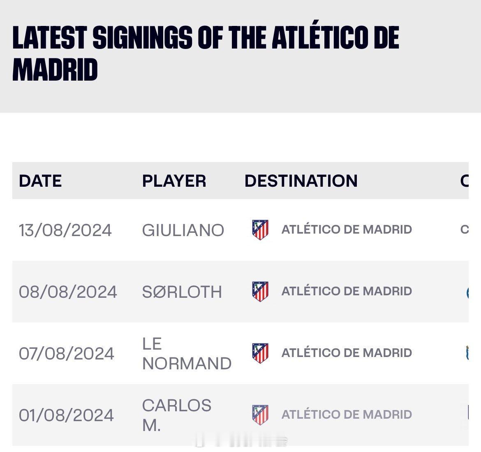The height and width of the screenshot is (452, 481).
Task: Click the Atlético crest in Giuliano's row
Action: point(260,229)
